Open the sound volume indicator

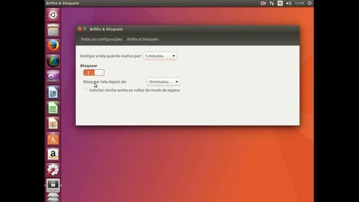pos(288,3)
